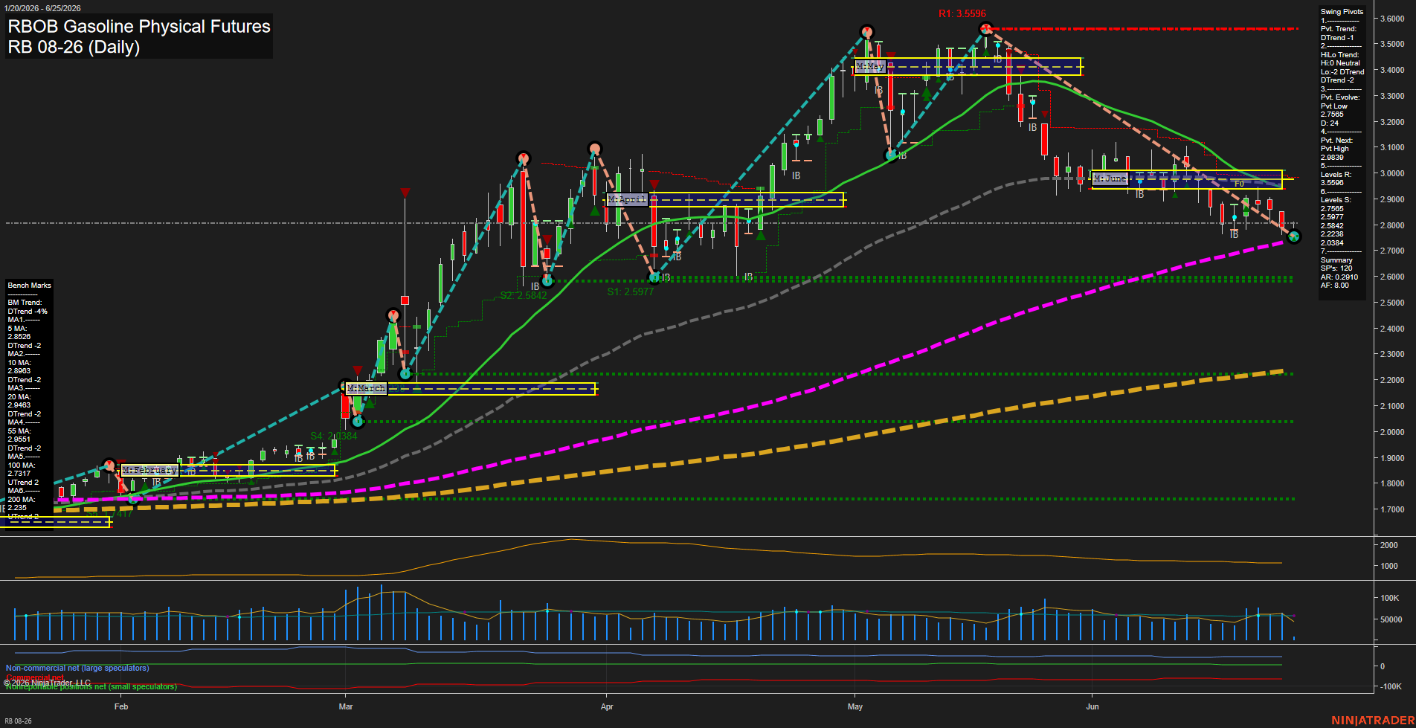The image size is (1416, 728).
Task: Click the 5 MA value 2.8526
Action: 19,337
